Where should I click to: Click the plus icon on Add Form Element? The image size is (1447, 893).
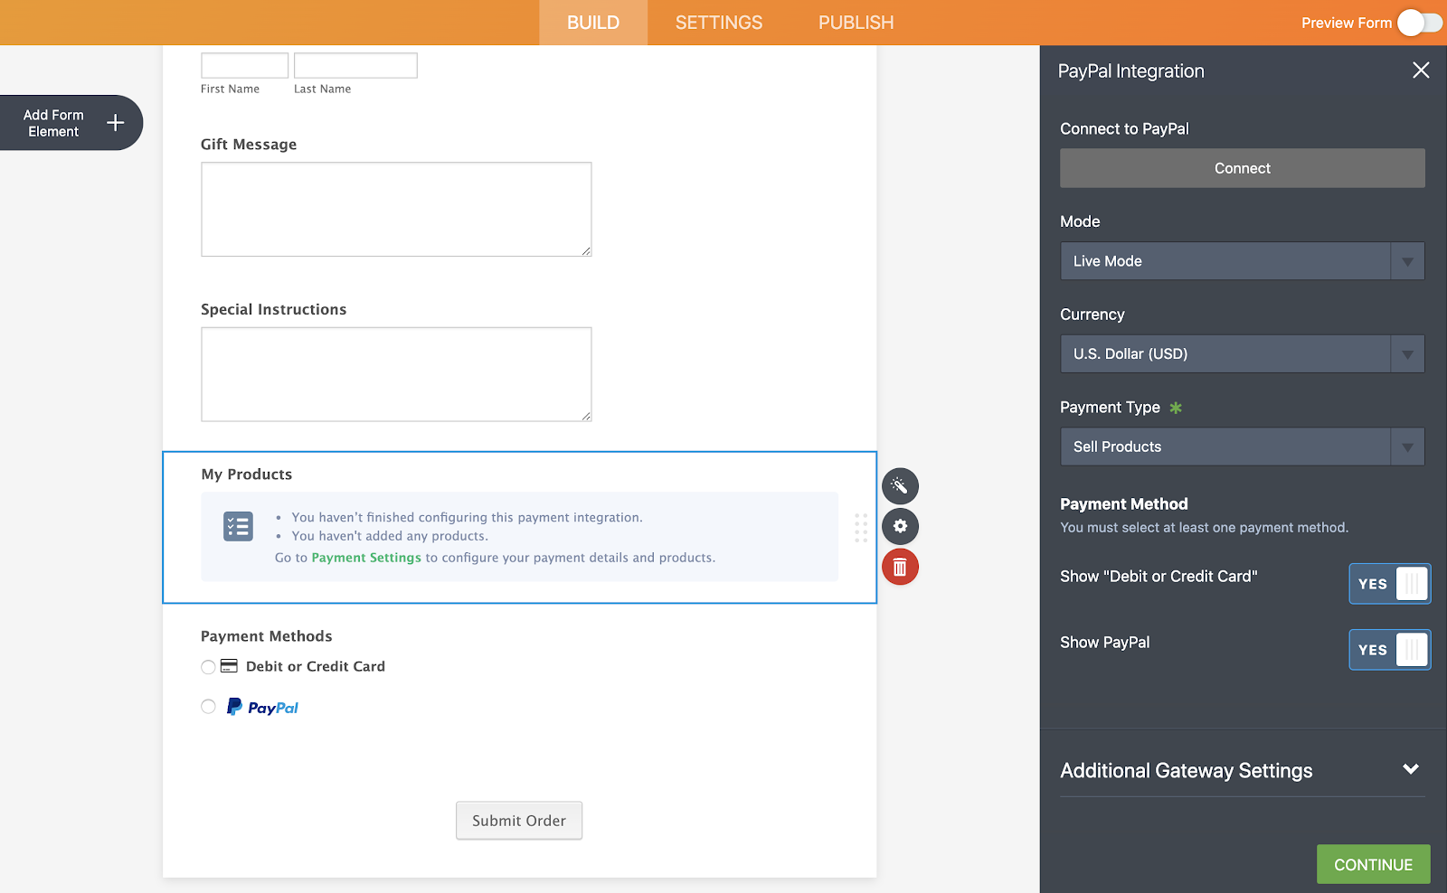(116, 123)
